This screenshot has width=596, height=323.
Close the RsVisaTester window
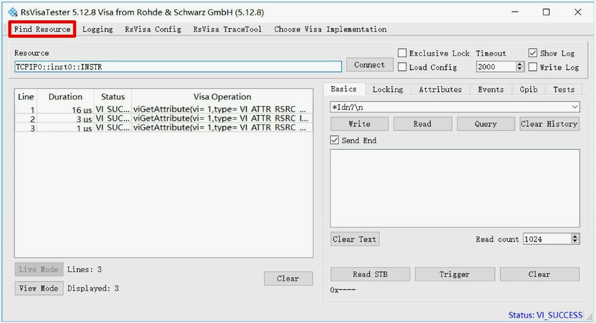(578, 12)
